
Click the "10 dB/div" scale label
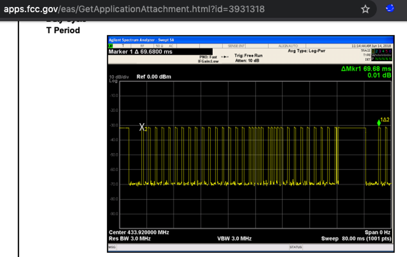pyautogui.click(x=119, y=77)
